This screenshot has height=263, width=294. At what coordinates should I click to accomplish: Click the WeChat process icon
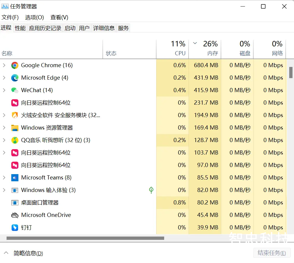point(15,90)
